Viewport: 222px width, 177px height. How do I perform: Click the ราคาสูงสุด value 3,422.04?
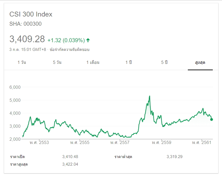point(70,164)
